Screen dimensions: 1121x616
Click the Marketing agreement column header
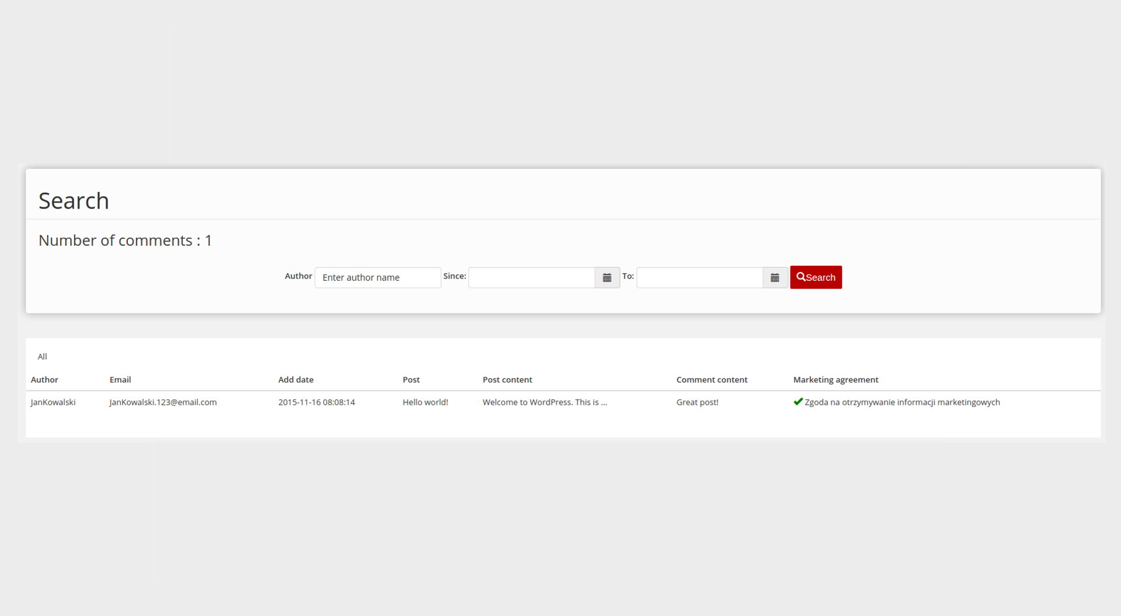835,380
